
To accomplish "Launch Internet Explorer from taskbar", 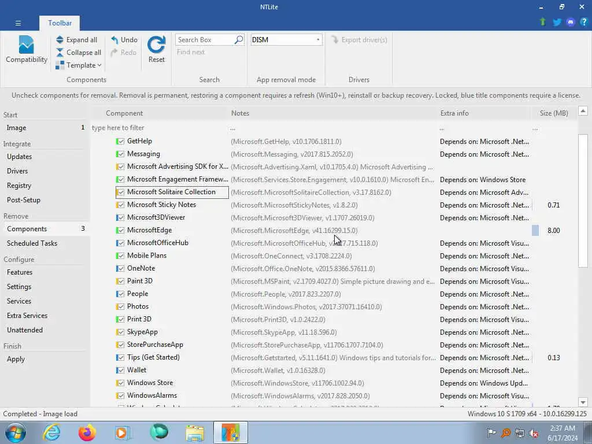I will coord(51,432).
